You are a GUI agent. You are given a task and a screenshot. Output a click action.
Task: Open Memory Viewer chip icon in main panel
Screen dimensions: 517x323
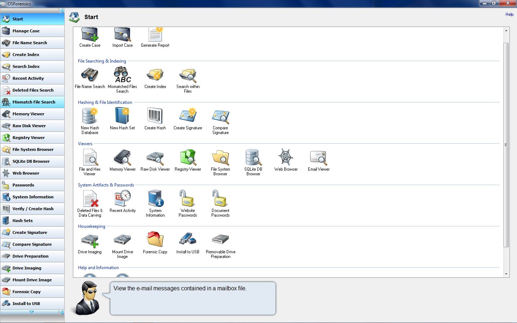coord(123,157)
